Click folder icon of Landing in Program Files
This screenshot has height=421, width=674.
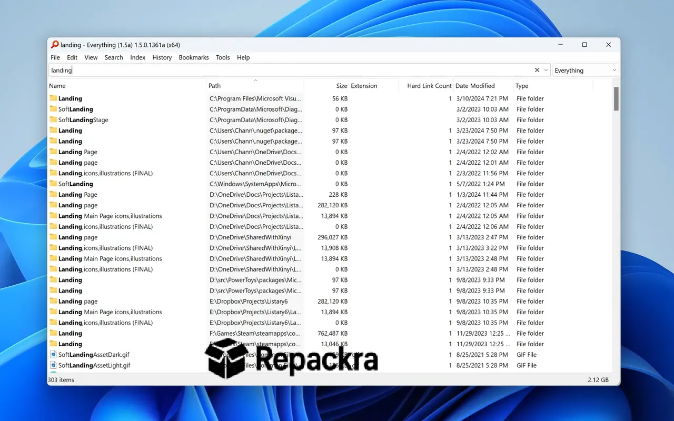click(x=53, y=98)
